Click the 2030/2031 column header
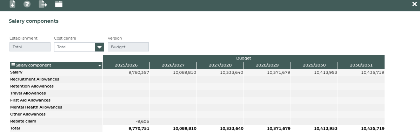 [x=361, y=65]
